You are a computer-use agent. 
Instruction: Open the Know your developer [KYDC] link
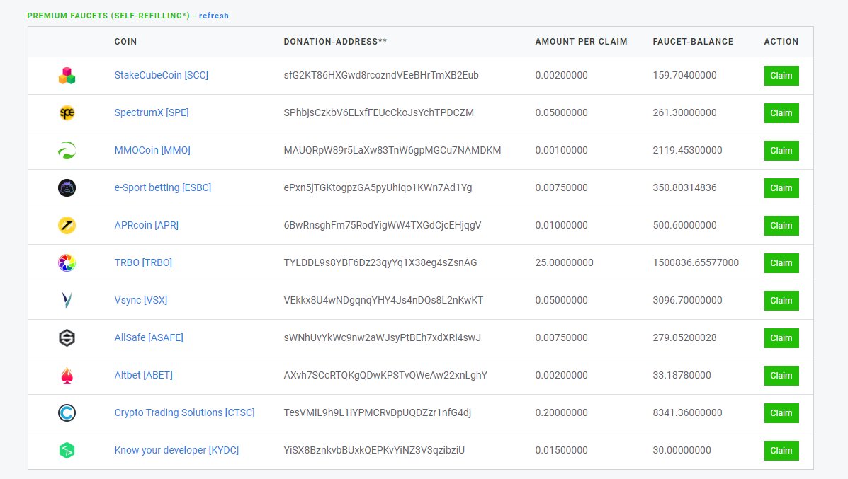(x=176, y=450)
